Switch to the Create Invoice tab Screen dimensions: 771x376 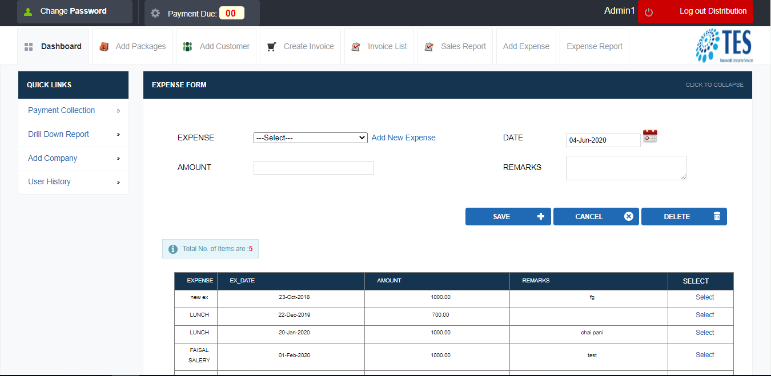pos(300,47)
